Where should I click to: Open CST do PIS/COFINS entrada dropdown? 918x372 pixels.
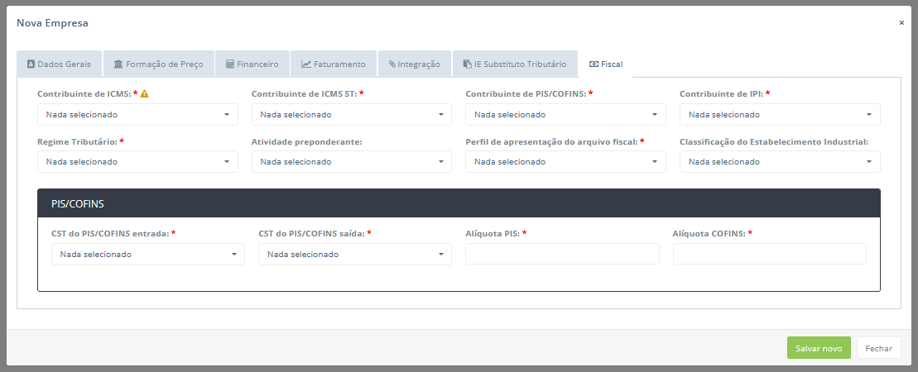(x=147, y=255)
